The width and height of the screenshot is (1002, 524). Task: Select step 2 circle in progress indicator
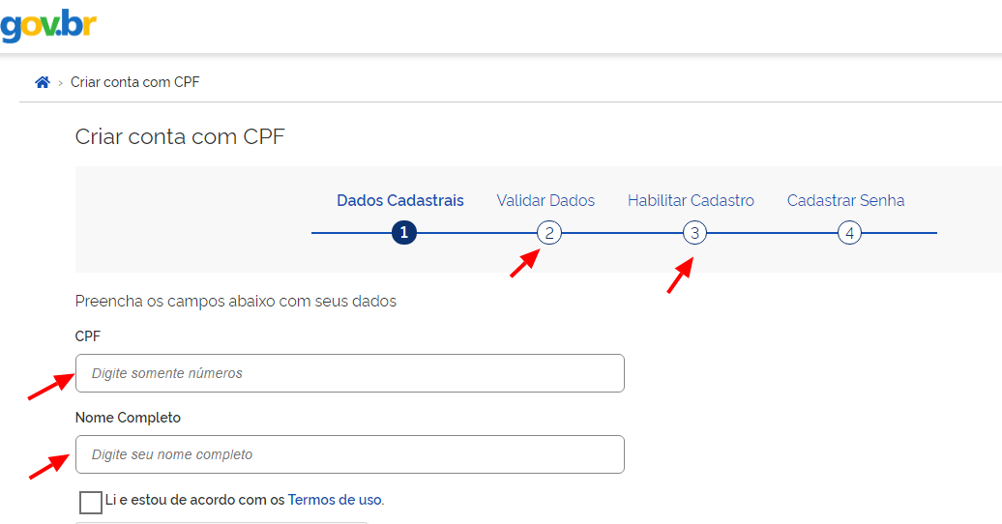tap(549, 233)
